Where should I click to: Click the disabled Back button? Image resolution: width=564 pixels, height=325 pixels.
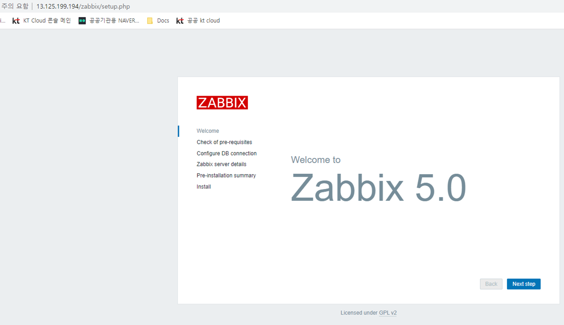coord(491,284)
